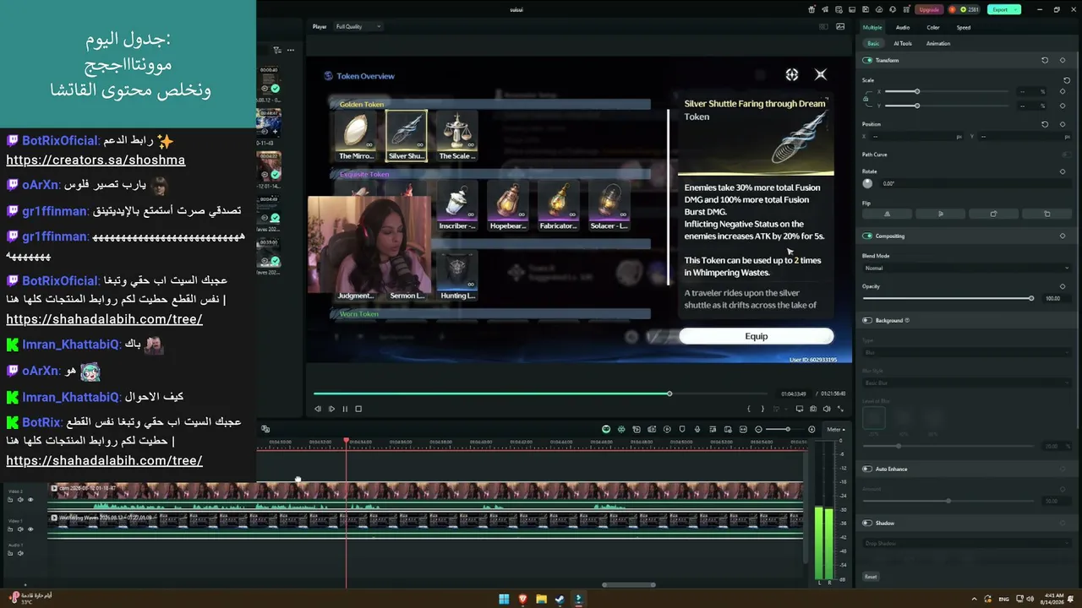Click the rotate counterclockwise flip button

pos(1047,214)
